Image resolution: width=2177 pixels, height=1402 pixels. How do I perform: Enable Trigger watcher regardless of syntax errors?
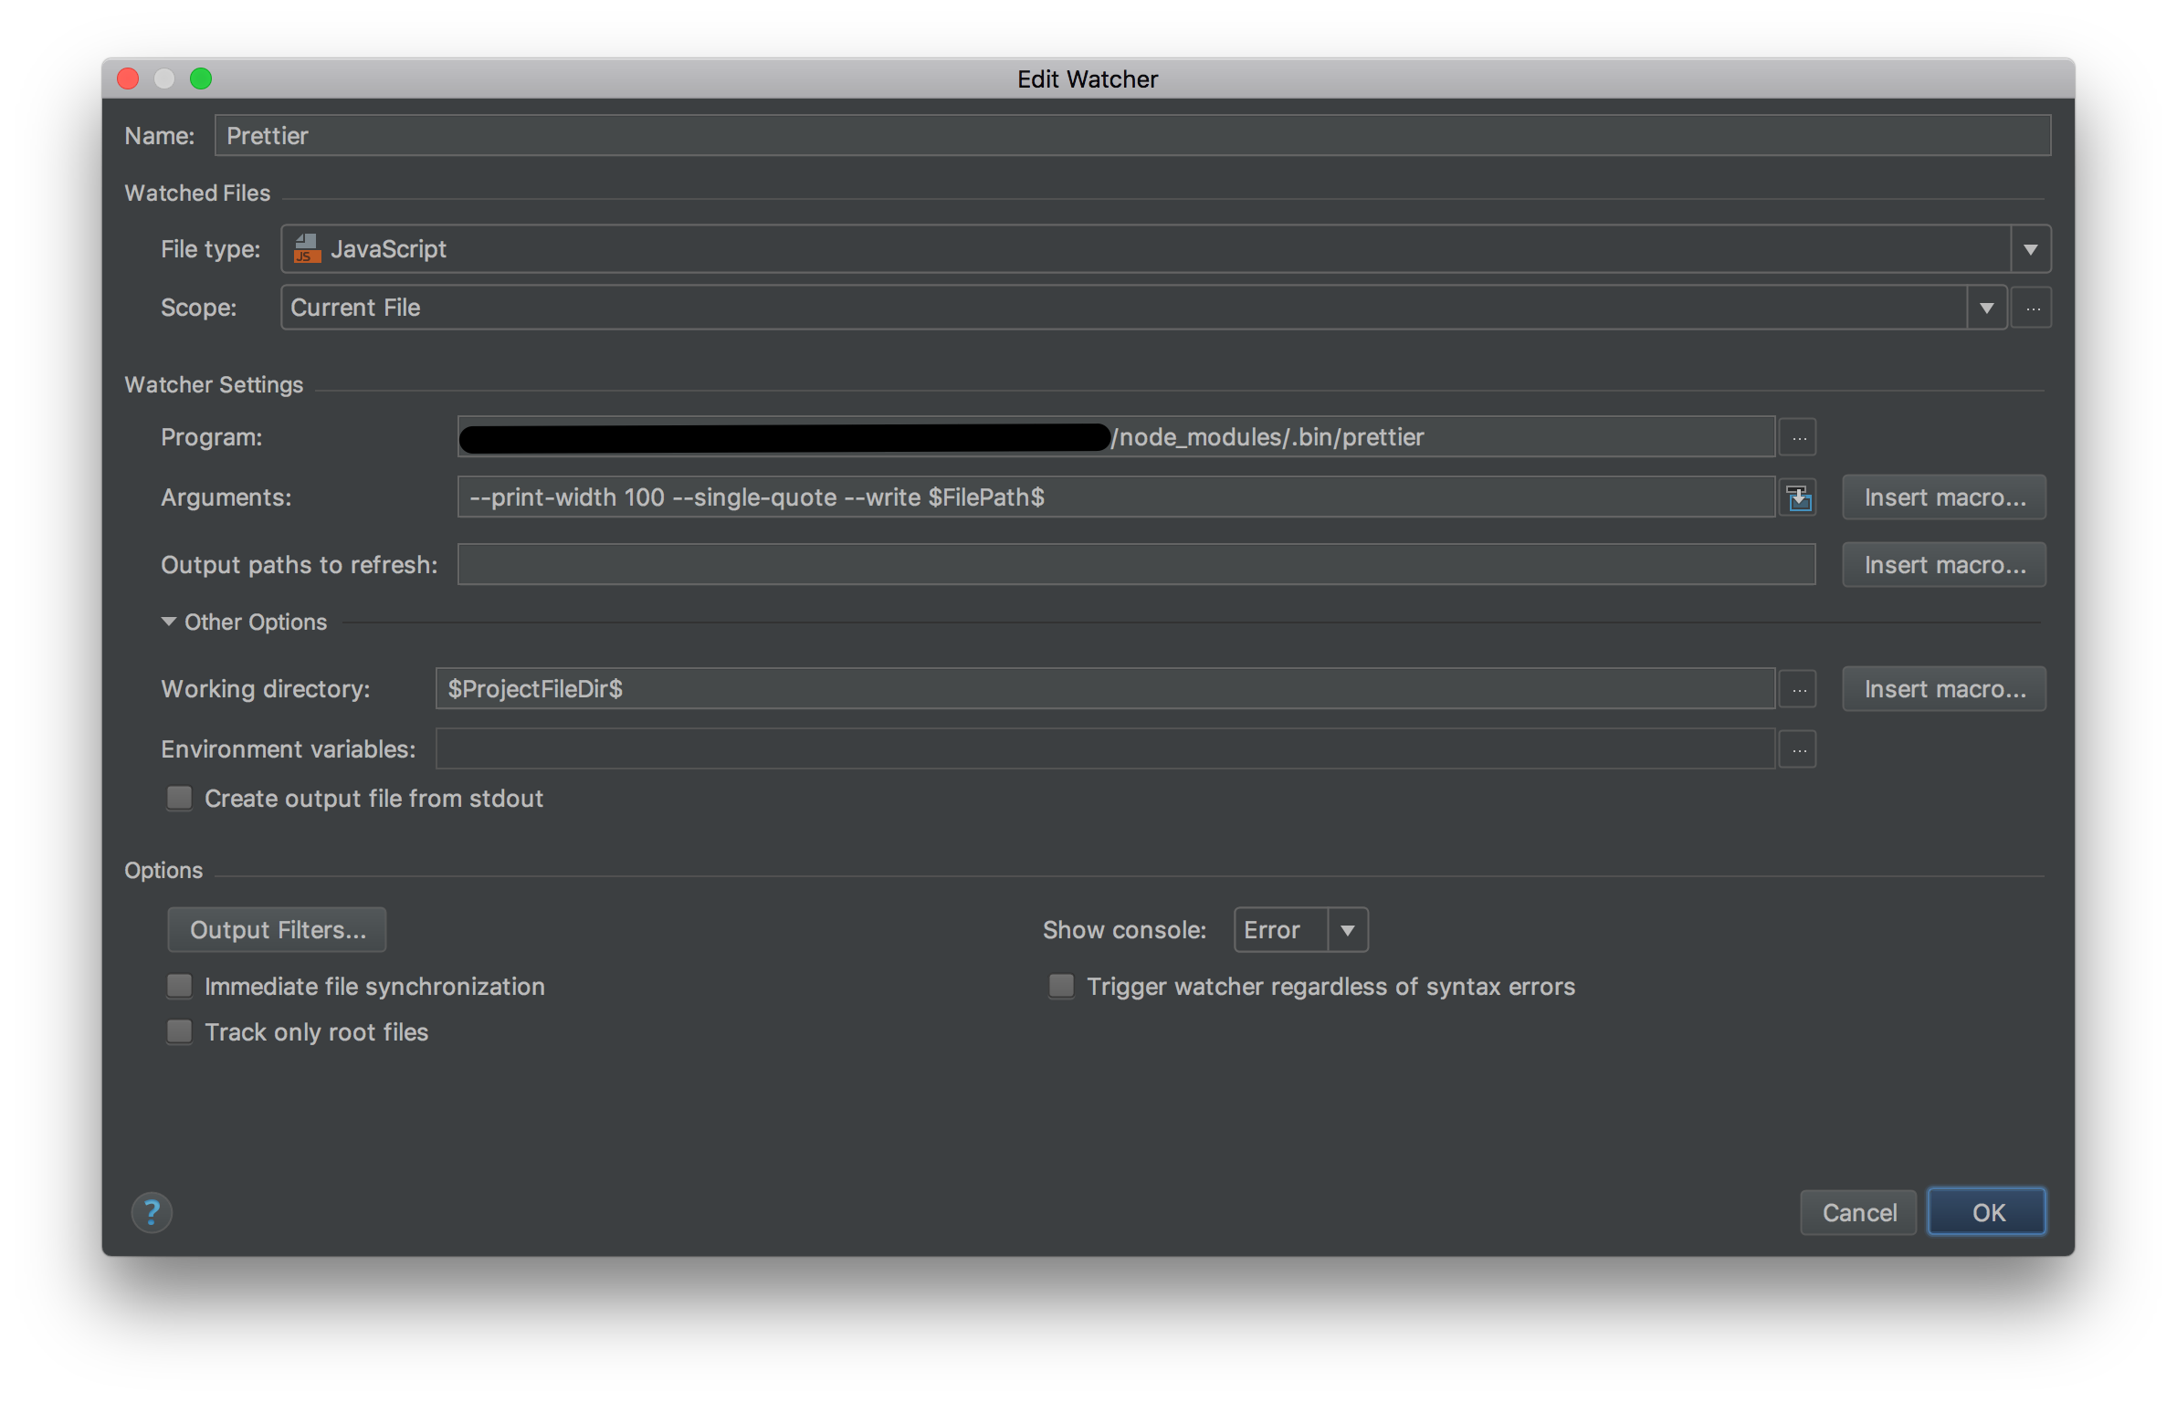click(x=1061, y=987)
